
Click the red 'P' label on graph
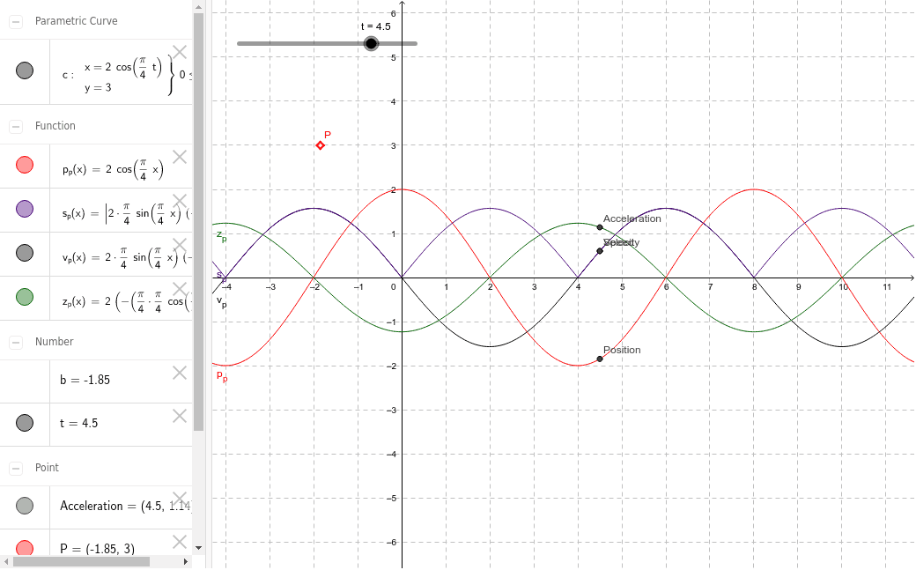[328, 135]
